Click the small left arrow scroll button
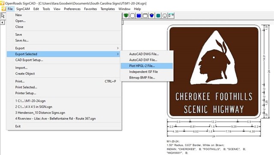The height and width of the screenshot is (155, 274). (2, 23)
